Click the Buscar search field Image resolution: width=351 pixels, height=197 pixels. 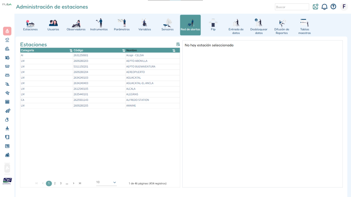[x=292, y=7]
